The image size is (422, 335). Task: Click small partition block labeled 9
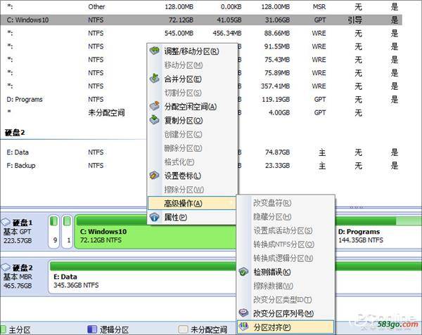(54, 232)
